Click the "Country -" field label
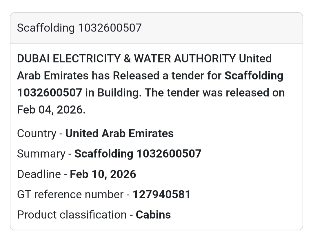The image size is (313, 233). [40, 134]
